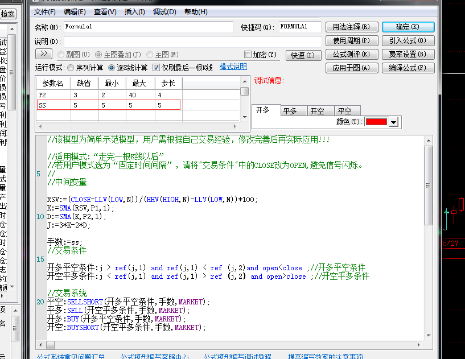The height and width of the screenshot is (359, 465).
Task: Click the red color swatch
Action: pos(376,122)
